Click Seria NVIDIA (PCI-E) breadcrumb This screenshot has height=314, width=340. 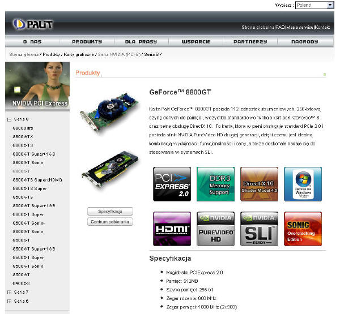coord(119,54)
